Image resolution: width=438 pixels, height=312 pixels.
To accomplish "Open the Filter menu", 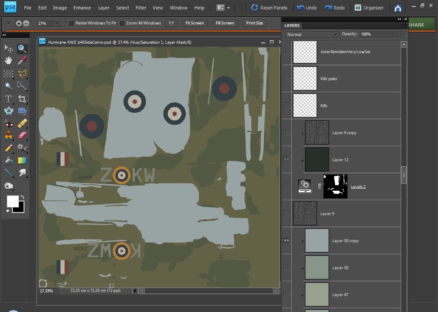I will [140, 8].
